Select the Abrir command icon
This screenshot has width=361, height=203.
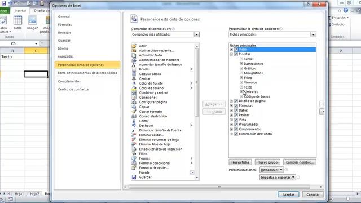pyautogui.click(x=134, y=46)
